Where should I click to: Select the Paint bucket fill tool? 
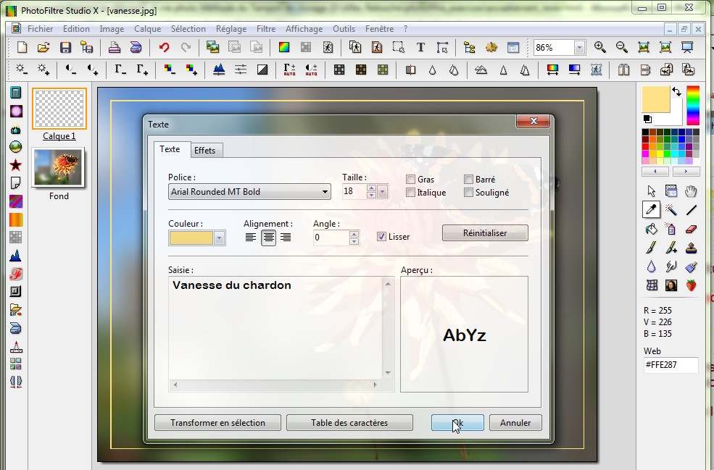point(651,228)
